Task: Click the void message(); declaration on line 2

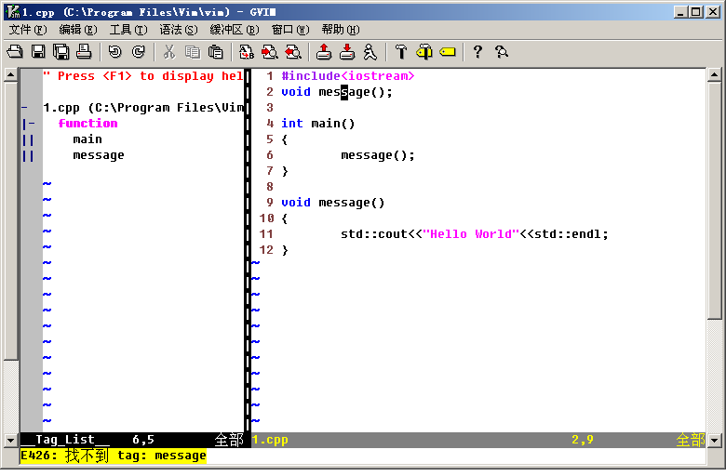Action: pos(337,92)
